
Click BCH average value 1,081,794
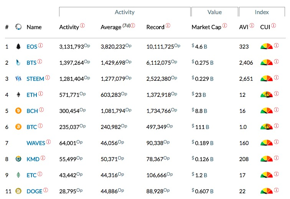[x=113, y=111]
